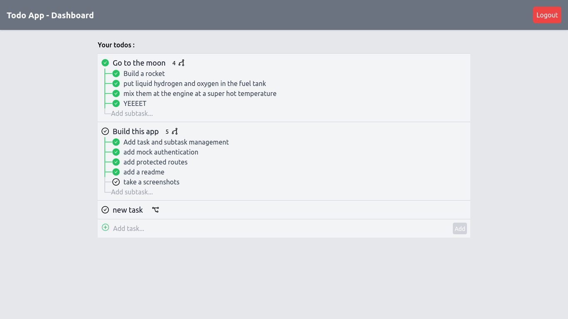Click the check icon beside 'add mock authentication'
This screenshot has width=568, height=319.
pyautogui.click(x=116, y=152)
